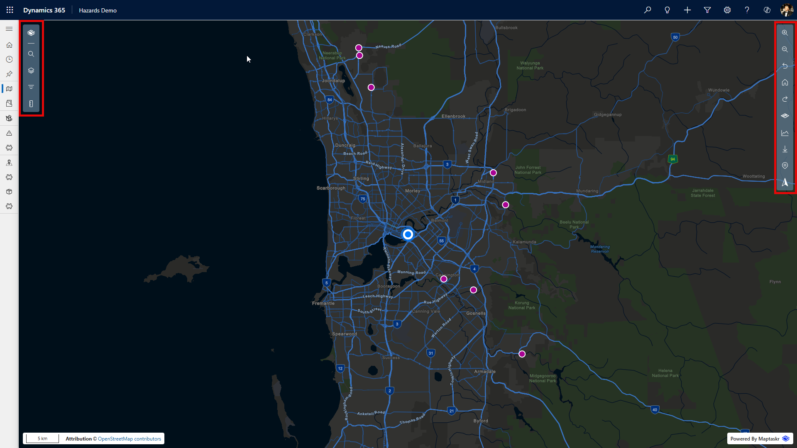The width and height of the screenshot is (797, 448).
Task: Click the north arrow compass
Action: (x=785, y=183)
